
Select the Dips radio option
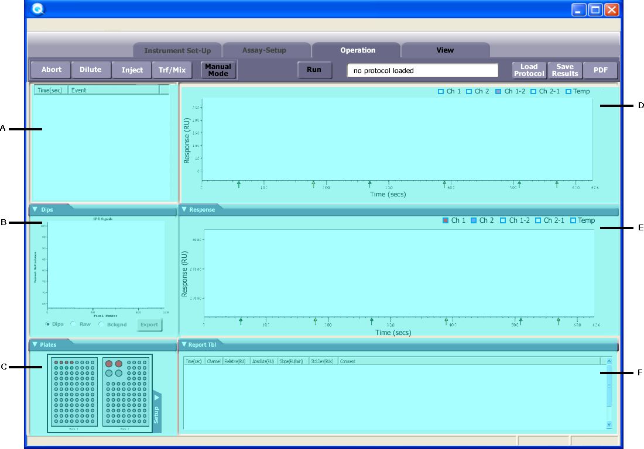[x=47, y=324]
